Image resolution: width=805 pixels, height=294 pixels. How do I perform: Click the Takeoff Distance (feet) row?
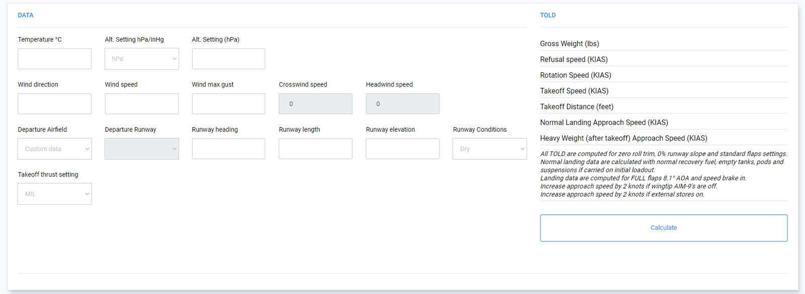pos(664,106)
